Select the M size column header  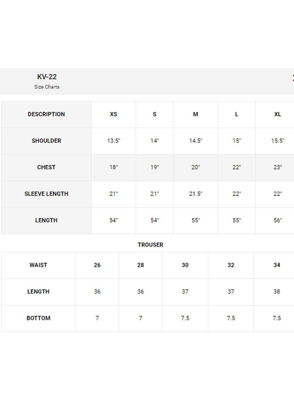196,114
